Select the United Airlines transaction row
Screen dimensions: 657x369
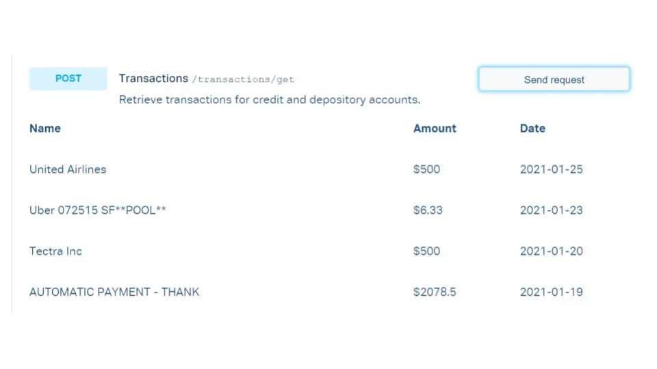click(x=68, y=169)
